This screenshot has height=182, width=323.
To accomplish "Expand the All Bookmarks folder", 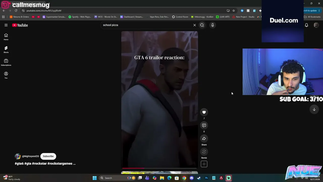I will (x=312, y=17).
